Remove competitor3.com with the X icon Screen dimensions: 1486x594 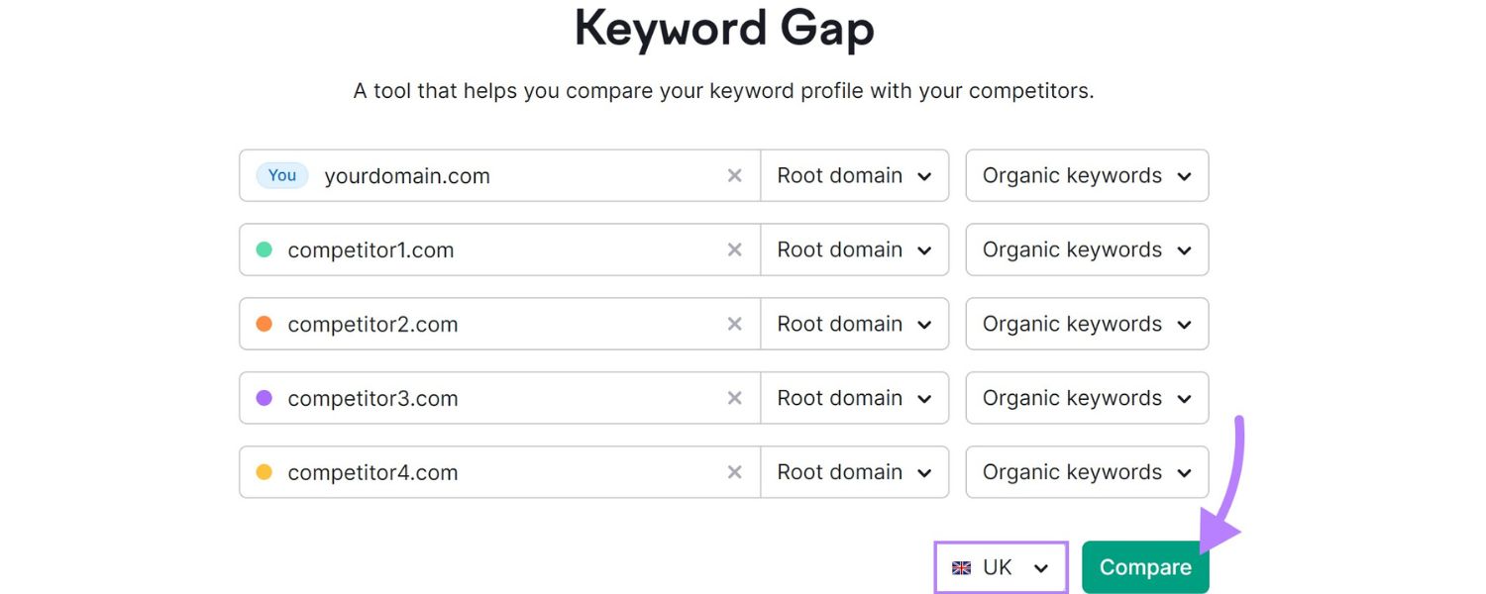(x=734, y=398)
